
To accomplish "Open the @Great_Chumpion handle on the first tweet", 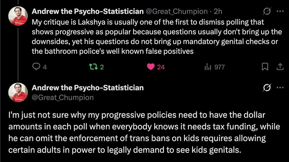I will pyautogui.click(x=177, y=12).
